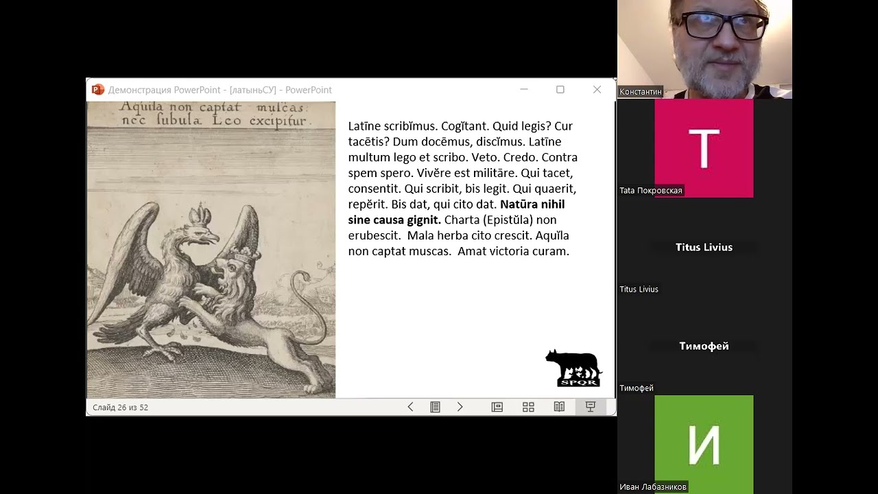Open the all-slides menu icon between the arrows
This screenshot has height=494, width=878.
[435, 407]
